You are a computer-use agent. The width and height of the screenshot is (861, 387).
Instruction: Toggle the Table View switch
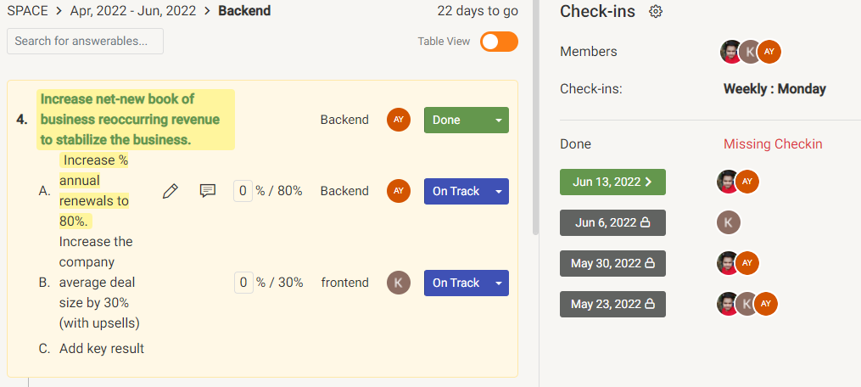pos(499,42)
